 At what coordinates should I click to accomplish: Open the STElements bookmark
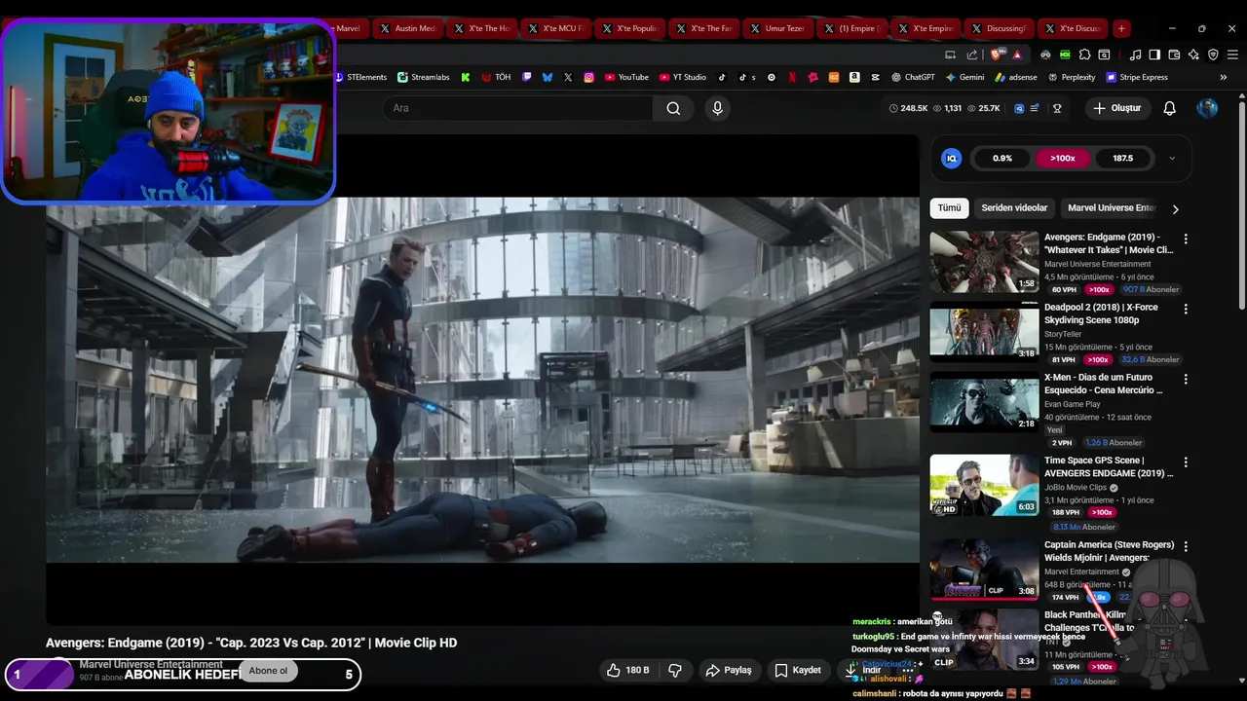360,77
